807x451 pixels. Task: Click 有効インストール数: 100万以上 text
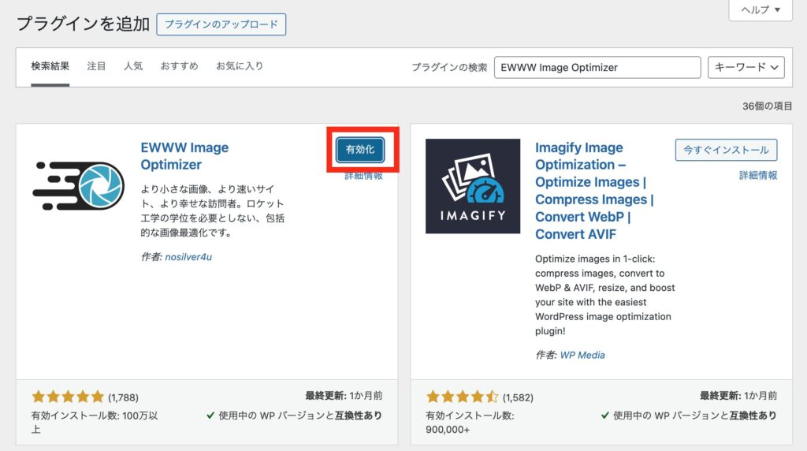(95, 422)
